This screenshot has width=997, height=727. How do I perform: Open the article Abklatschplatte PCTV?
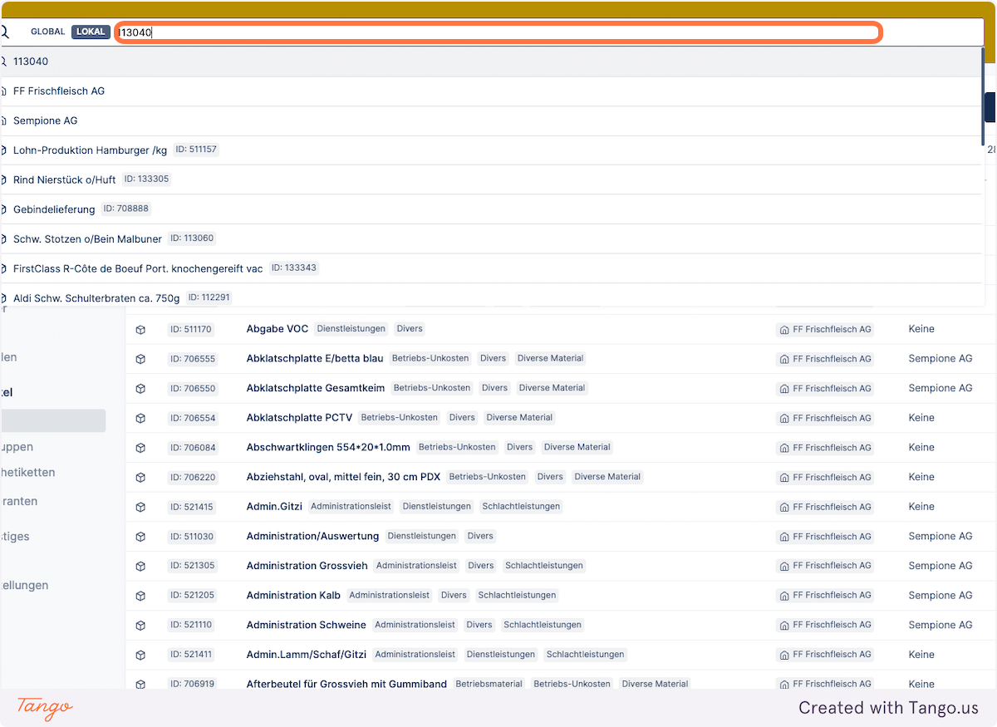click(299, 418)
